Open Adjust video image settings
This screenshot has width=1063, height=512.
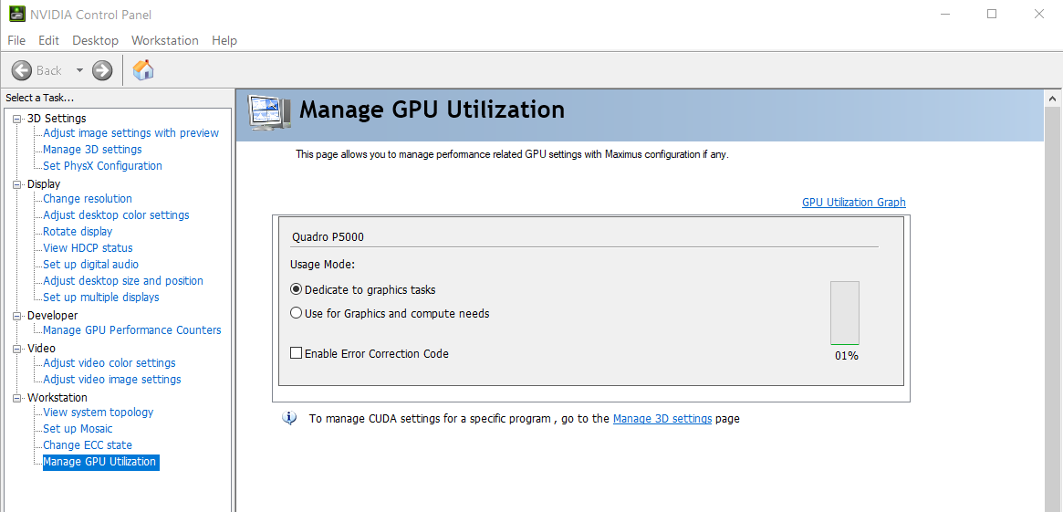click(x=112, y=379)
